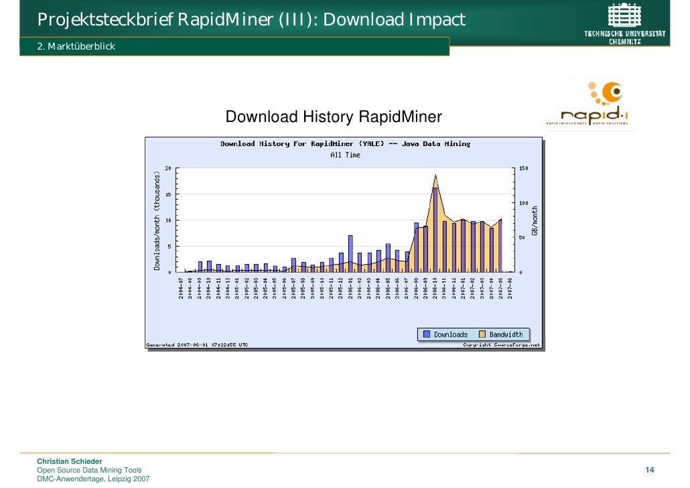Click the x-axis label '2005-07'

293,288
